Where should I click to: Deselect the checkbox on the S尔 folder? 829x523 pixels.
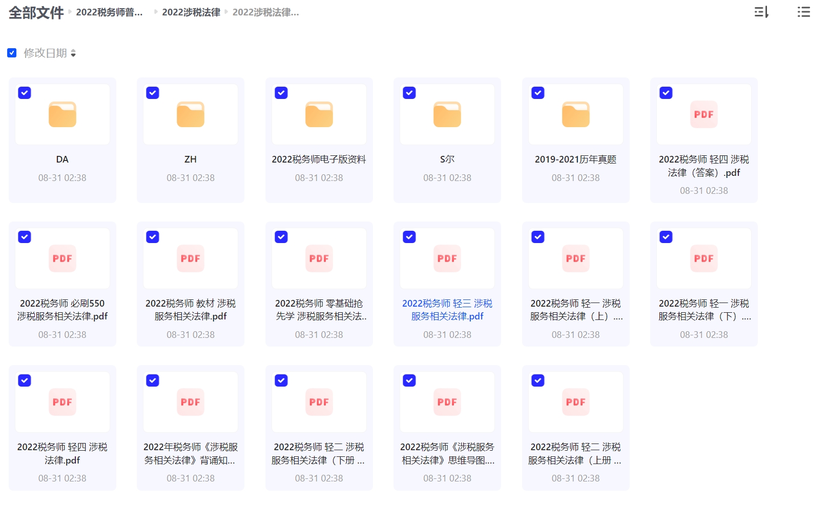[409, 93]
